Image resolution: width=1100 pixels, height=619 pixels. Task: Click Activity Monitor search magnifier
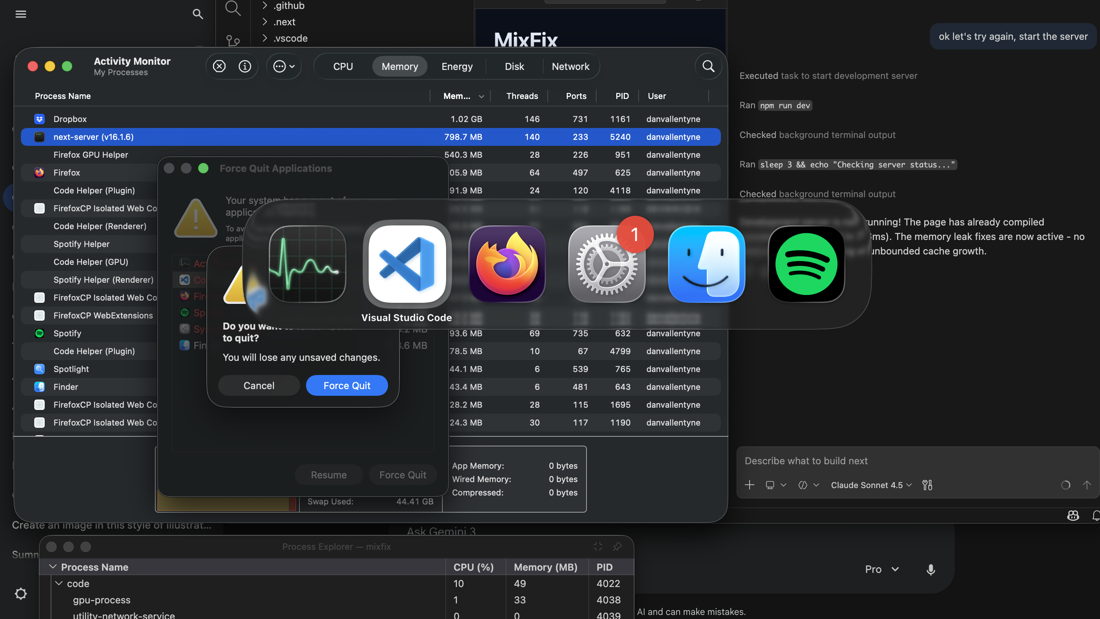pyautogui.click(x=708, y=66)
